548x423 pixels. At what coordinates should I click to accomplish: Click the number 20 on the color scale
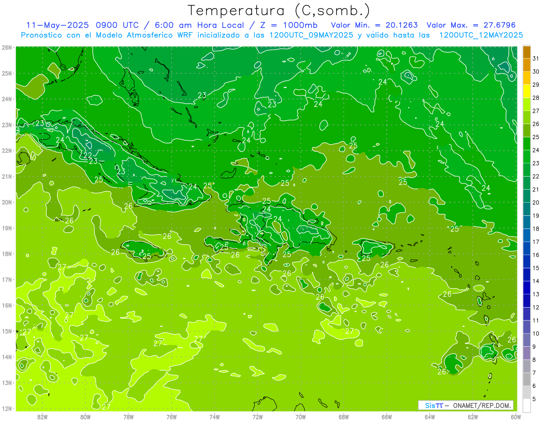pyautogui.click(x=536, y=203)
